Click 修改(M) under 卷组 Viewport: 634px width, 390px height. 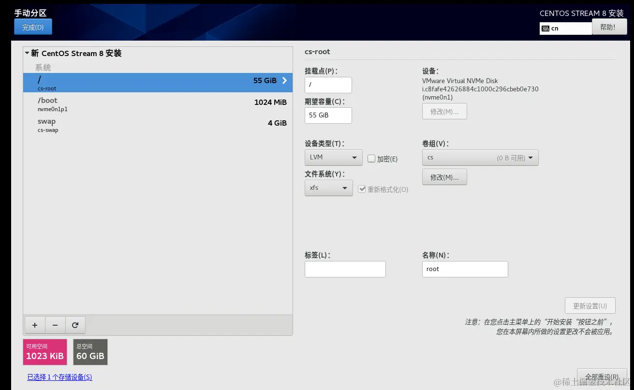444,177
